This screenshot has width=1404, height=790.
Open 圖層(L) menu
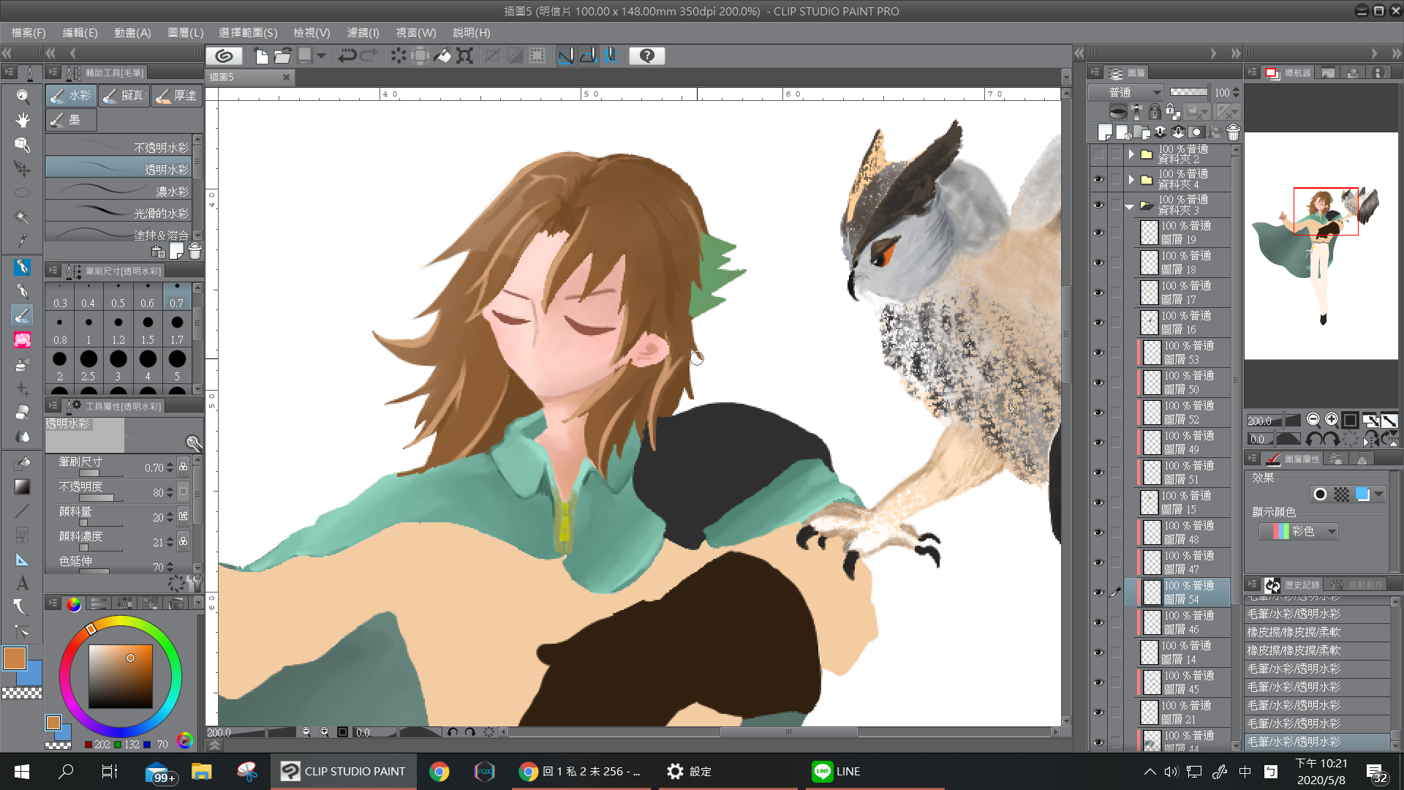(x=186, y=33)
